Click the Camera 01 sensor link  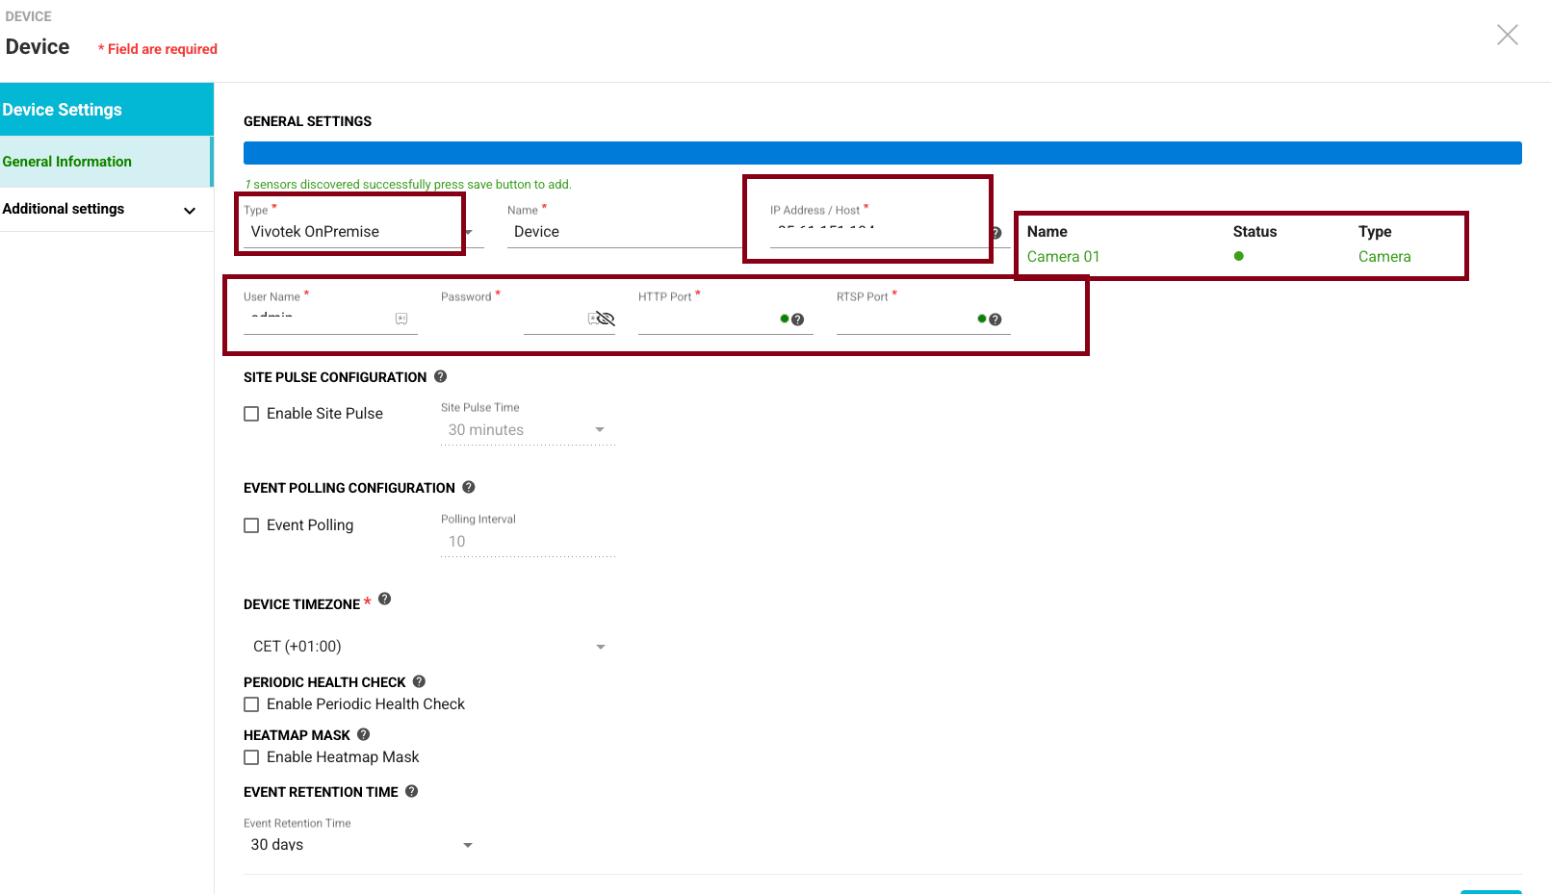click(x=1063, y=257)
